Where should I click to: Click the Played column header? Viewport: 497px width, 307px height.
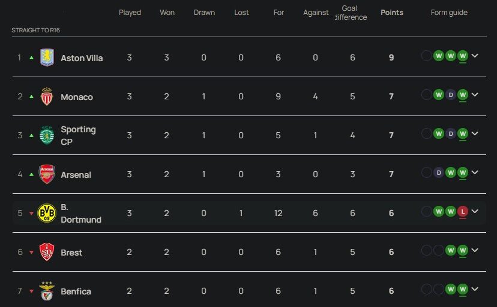point(130,13)
